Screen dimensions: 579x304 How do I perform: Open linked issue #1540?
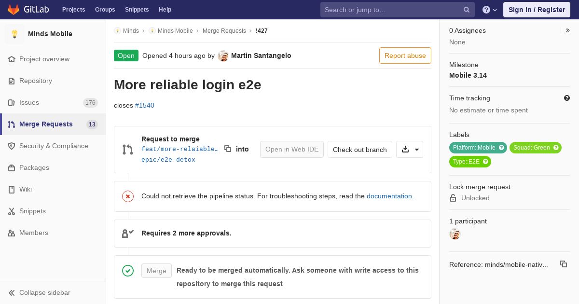[x=145, y=105]
